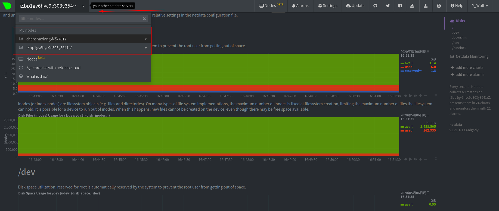
Task: Pan disk space chart left
Action: (406, 96)
